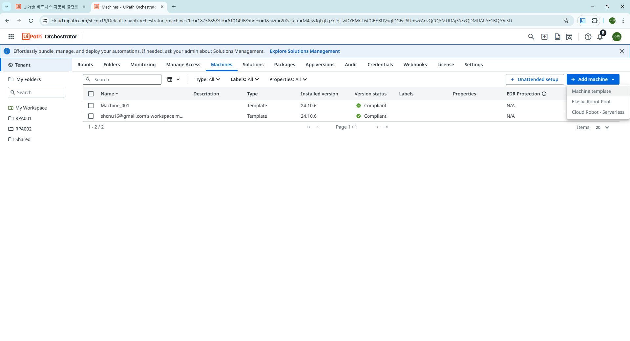Viewport: 630px width, 341px height.
Task: Open the browser tab search dropdown
Action: [x=6, y=7]
